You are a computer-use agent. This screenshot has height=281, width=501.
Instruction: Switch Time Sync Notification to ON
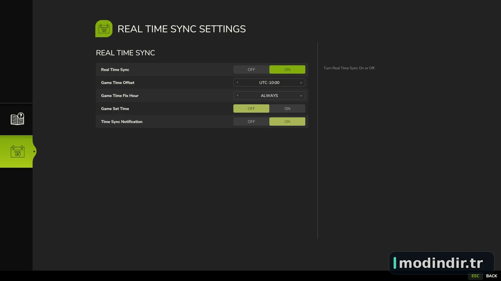[x=287, y=122]
